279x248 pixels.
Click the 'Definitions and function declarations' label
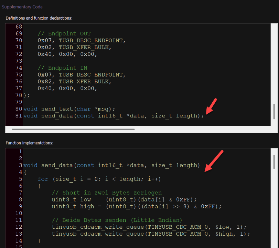(39, 18)
